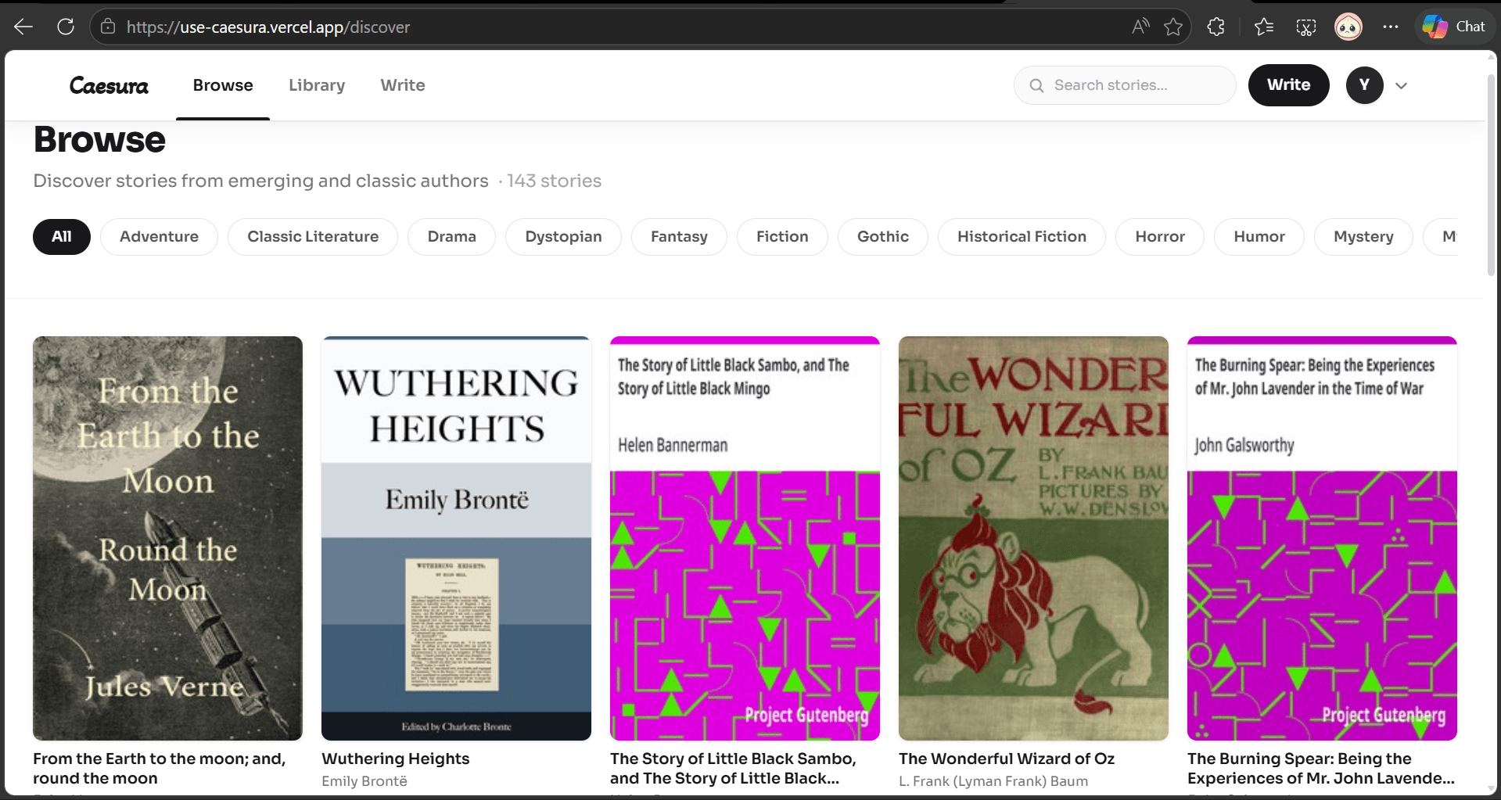
Task: Open the browser Extensions icon
Action: 1216,27
